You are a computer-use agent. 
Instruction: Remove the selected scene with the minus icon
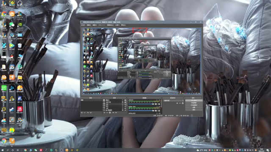[x=85, y=113]
